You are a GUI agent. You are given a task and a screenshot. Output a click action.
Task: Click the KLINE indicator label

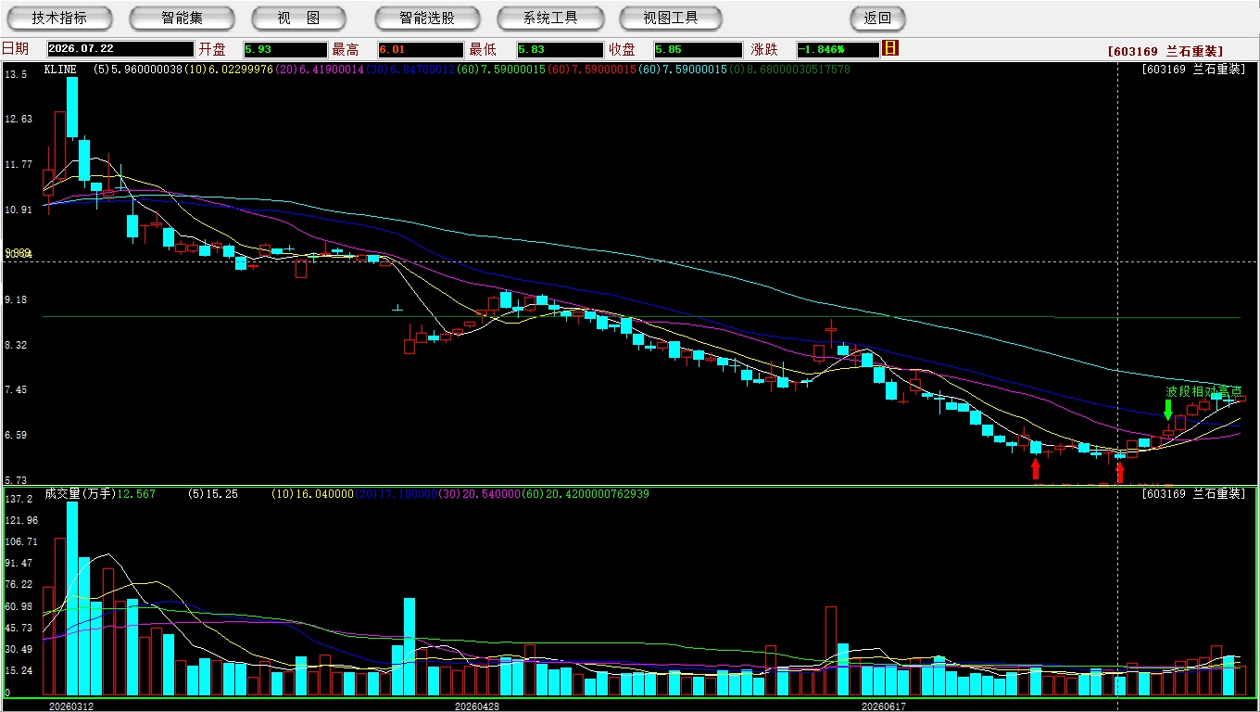pyautogui.click(x=60, y=70)
